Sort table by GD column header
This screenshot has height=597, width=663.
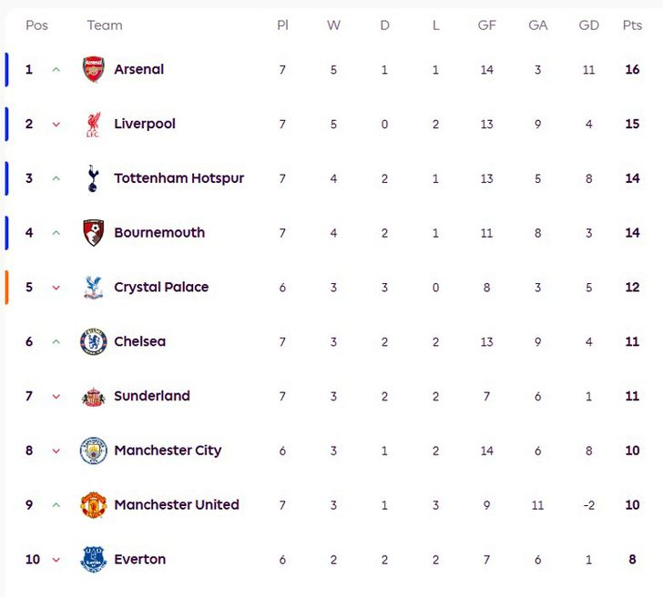point(589,25)
